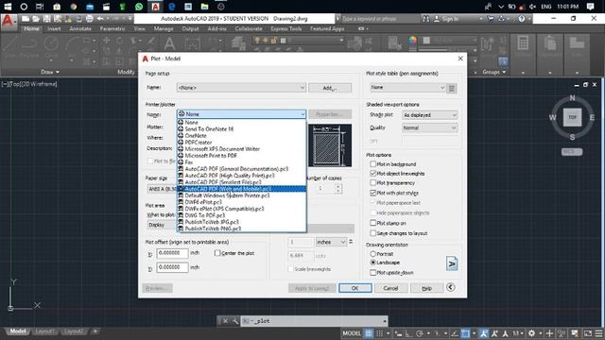Viewport: 605px width, 340px height.
Task: Click the Help button in Plot dialog
Action: tap(426, 288)
